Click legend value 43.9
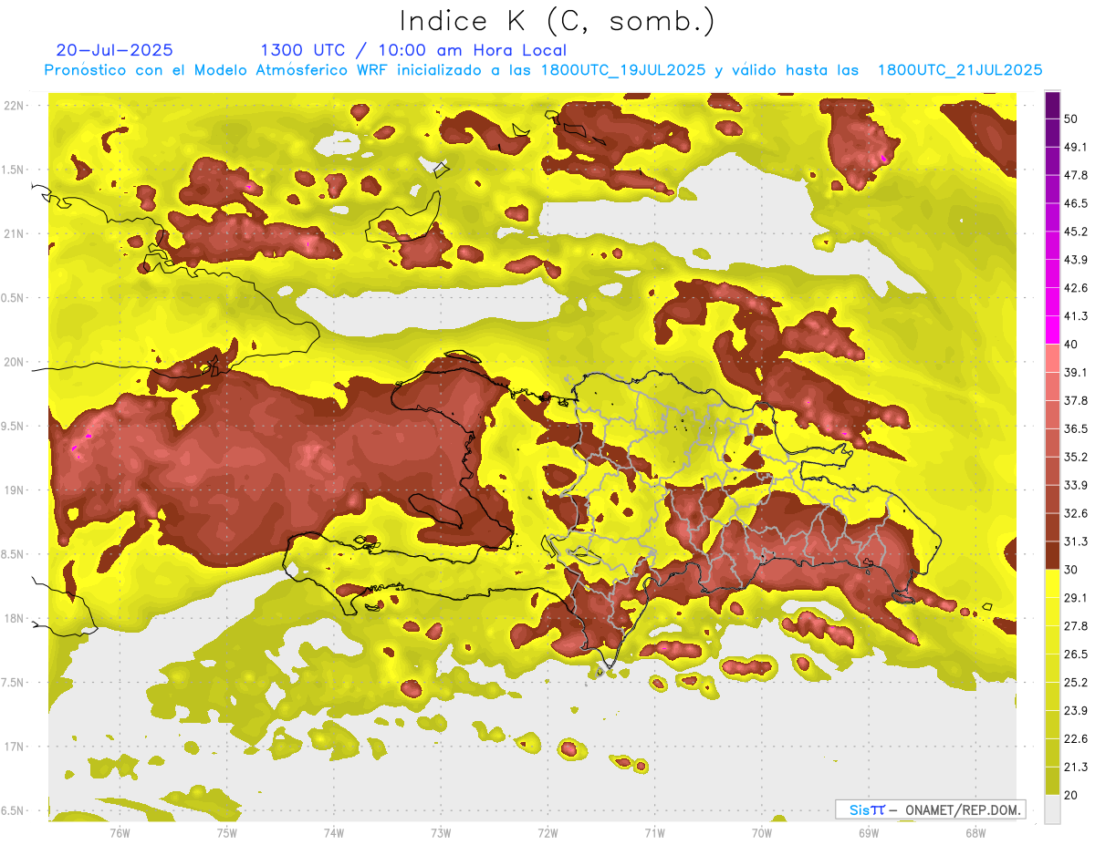Viewport: 1095px width, 845px height. click(1075, 260)
